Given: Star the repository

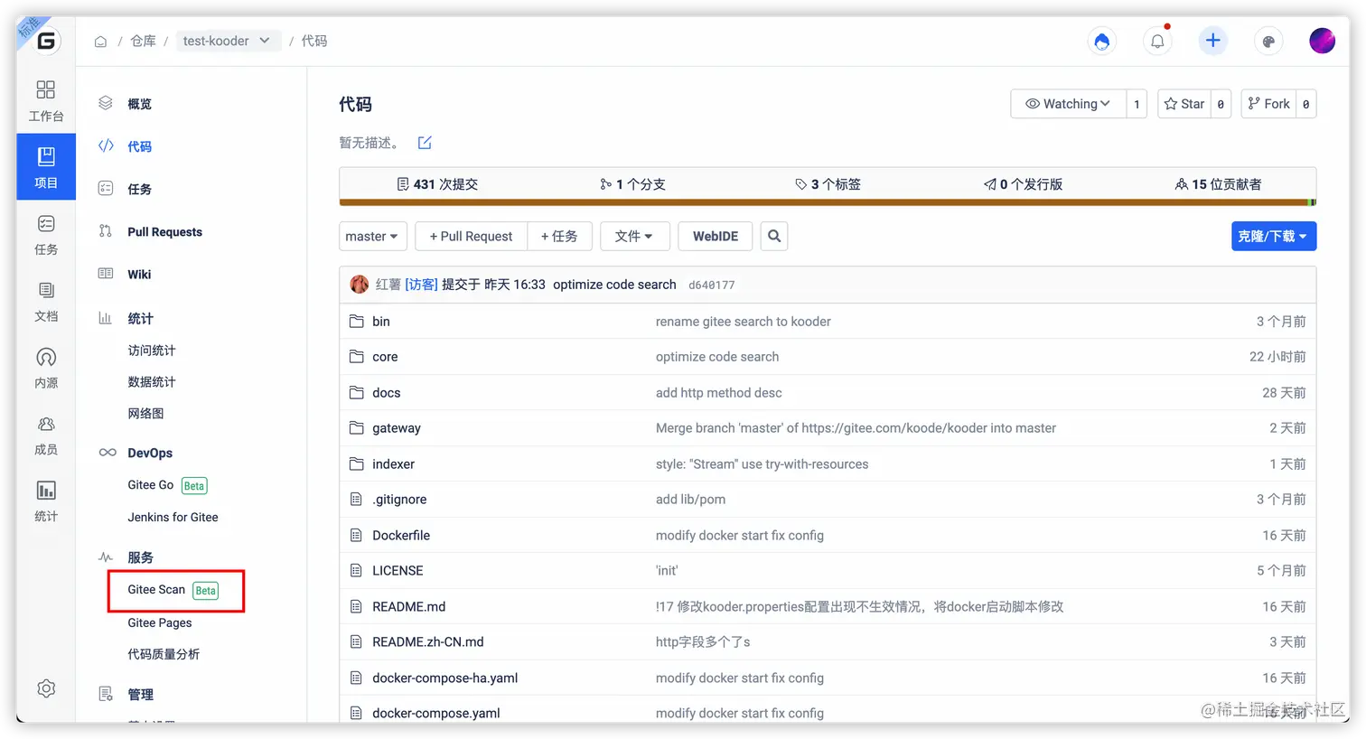Looking at the screenshot, I should click(x=1184, y=104).
